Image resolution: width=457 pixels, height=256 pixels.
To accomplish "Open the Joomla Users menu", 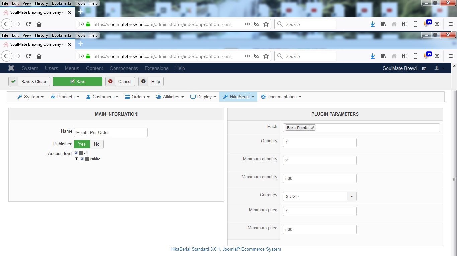I will [52, 68].
